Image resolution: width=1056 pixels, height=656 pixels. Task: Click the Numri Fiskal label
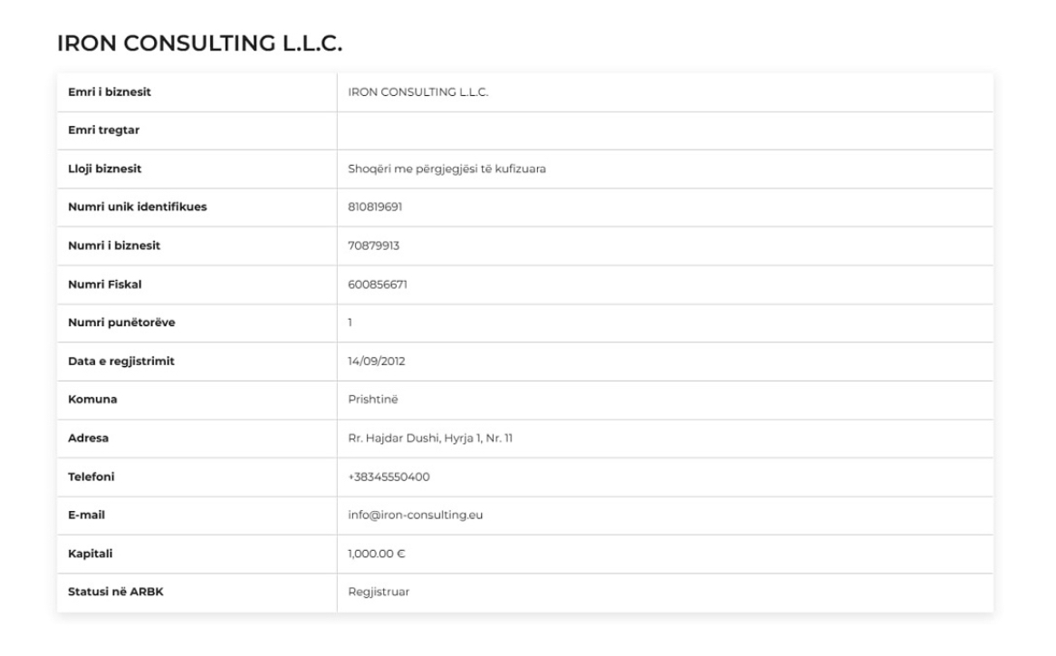click(104, 285)
